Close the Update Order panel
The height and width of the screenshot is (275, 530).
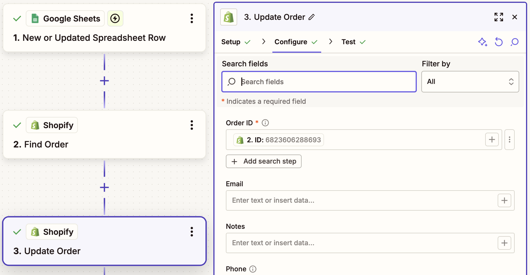click(515, 17)
